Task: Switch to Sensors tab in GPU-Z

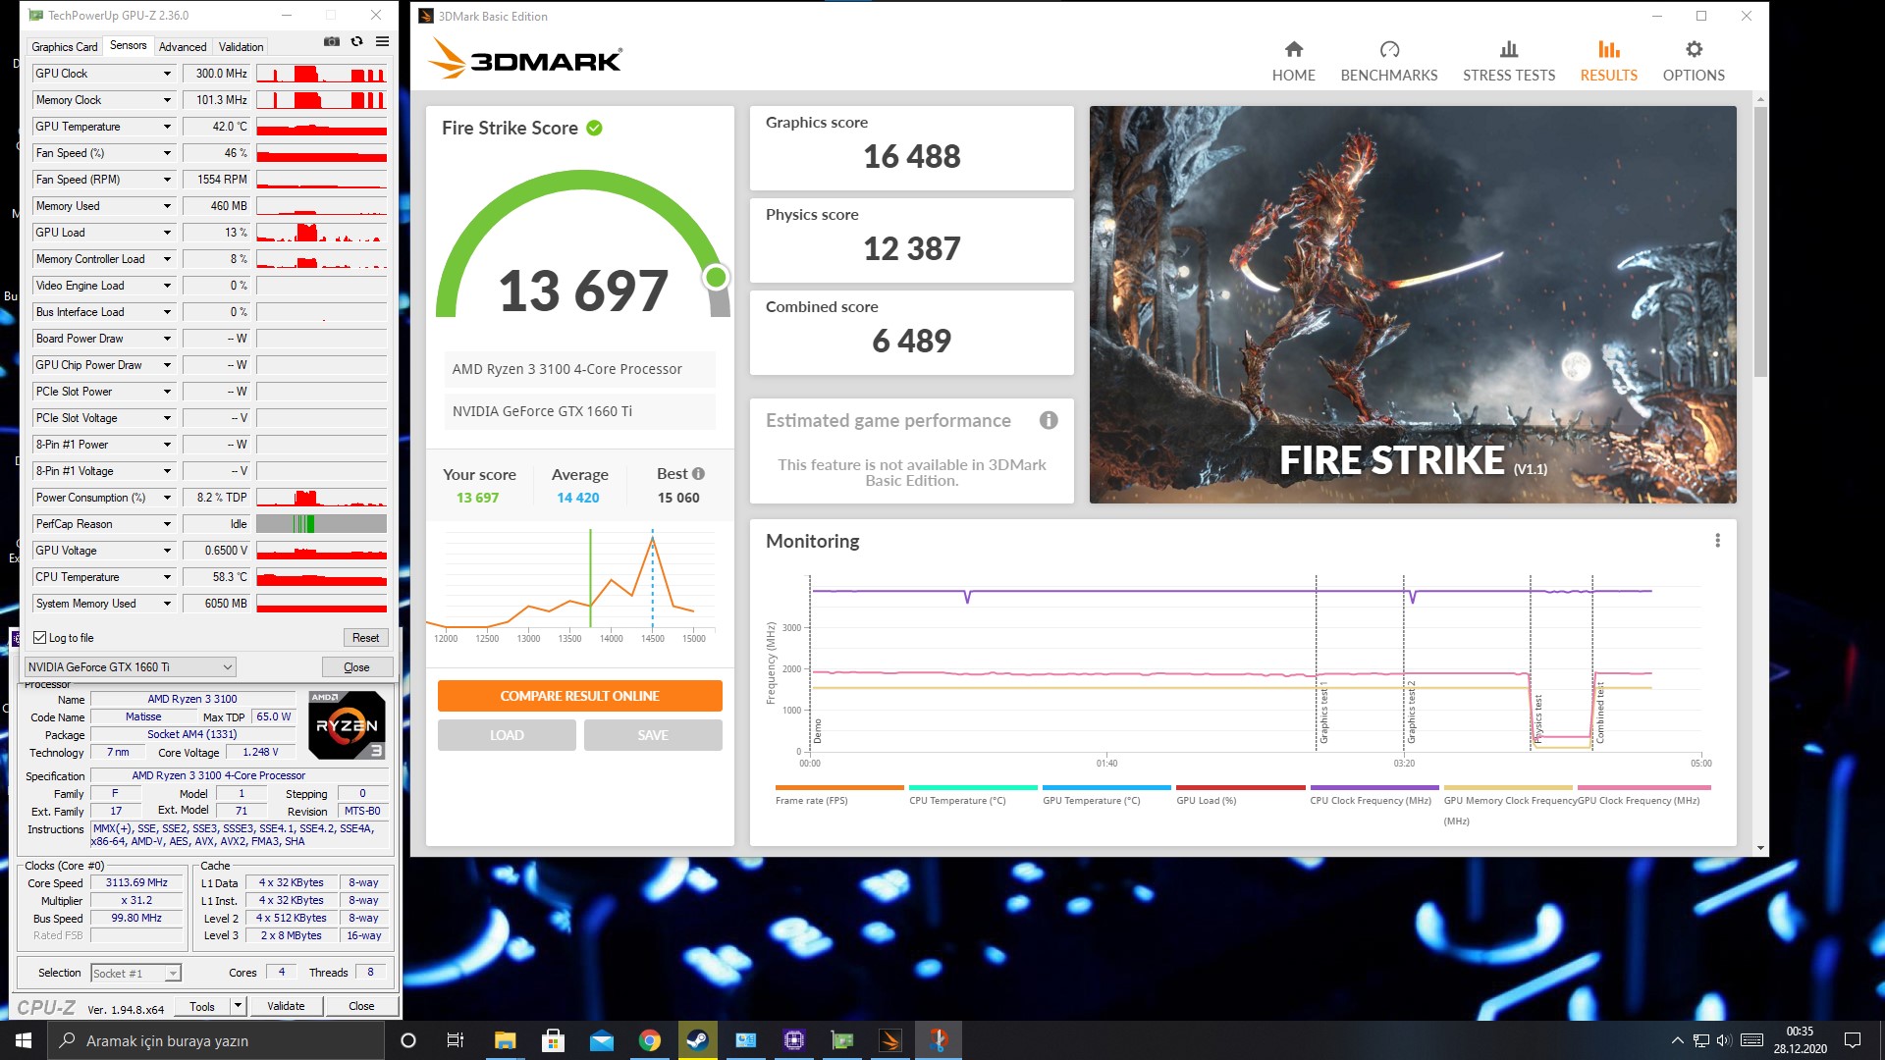Action: click(129, 45)
